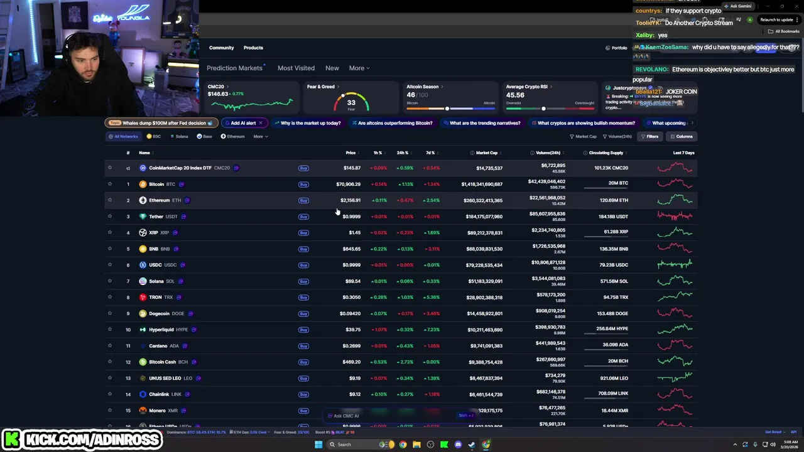Click the XRP coin logo icon
The image size is (804, 452).
pyautogui.click(x=143, y=232)
